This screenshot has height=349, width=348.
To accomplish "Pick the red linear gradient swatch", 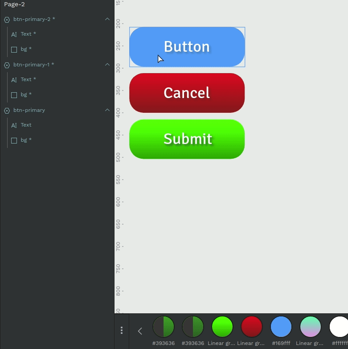I will [x=252, y=327].
